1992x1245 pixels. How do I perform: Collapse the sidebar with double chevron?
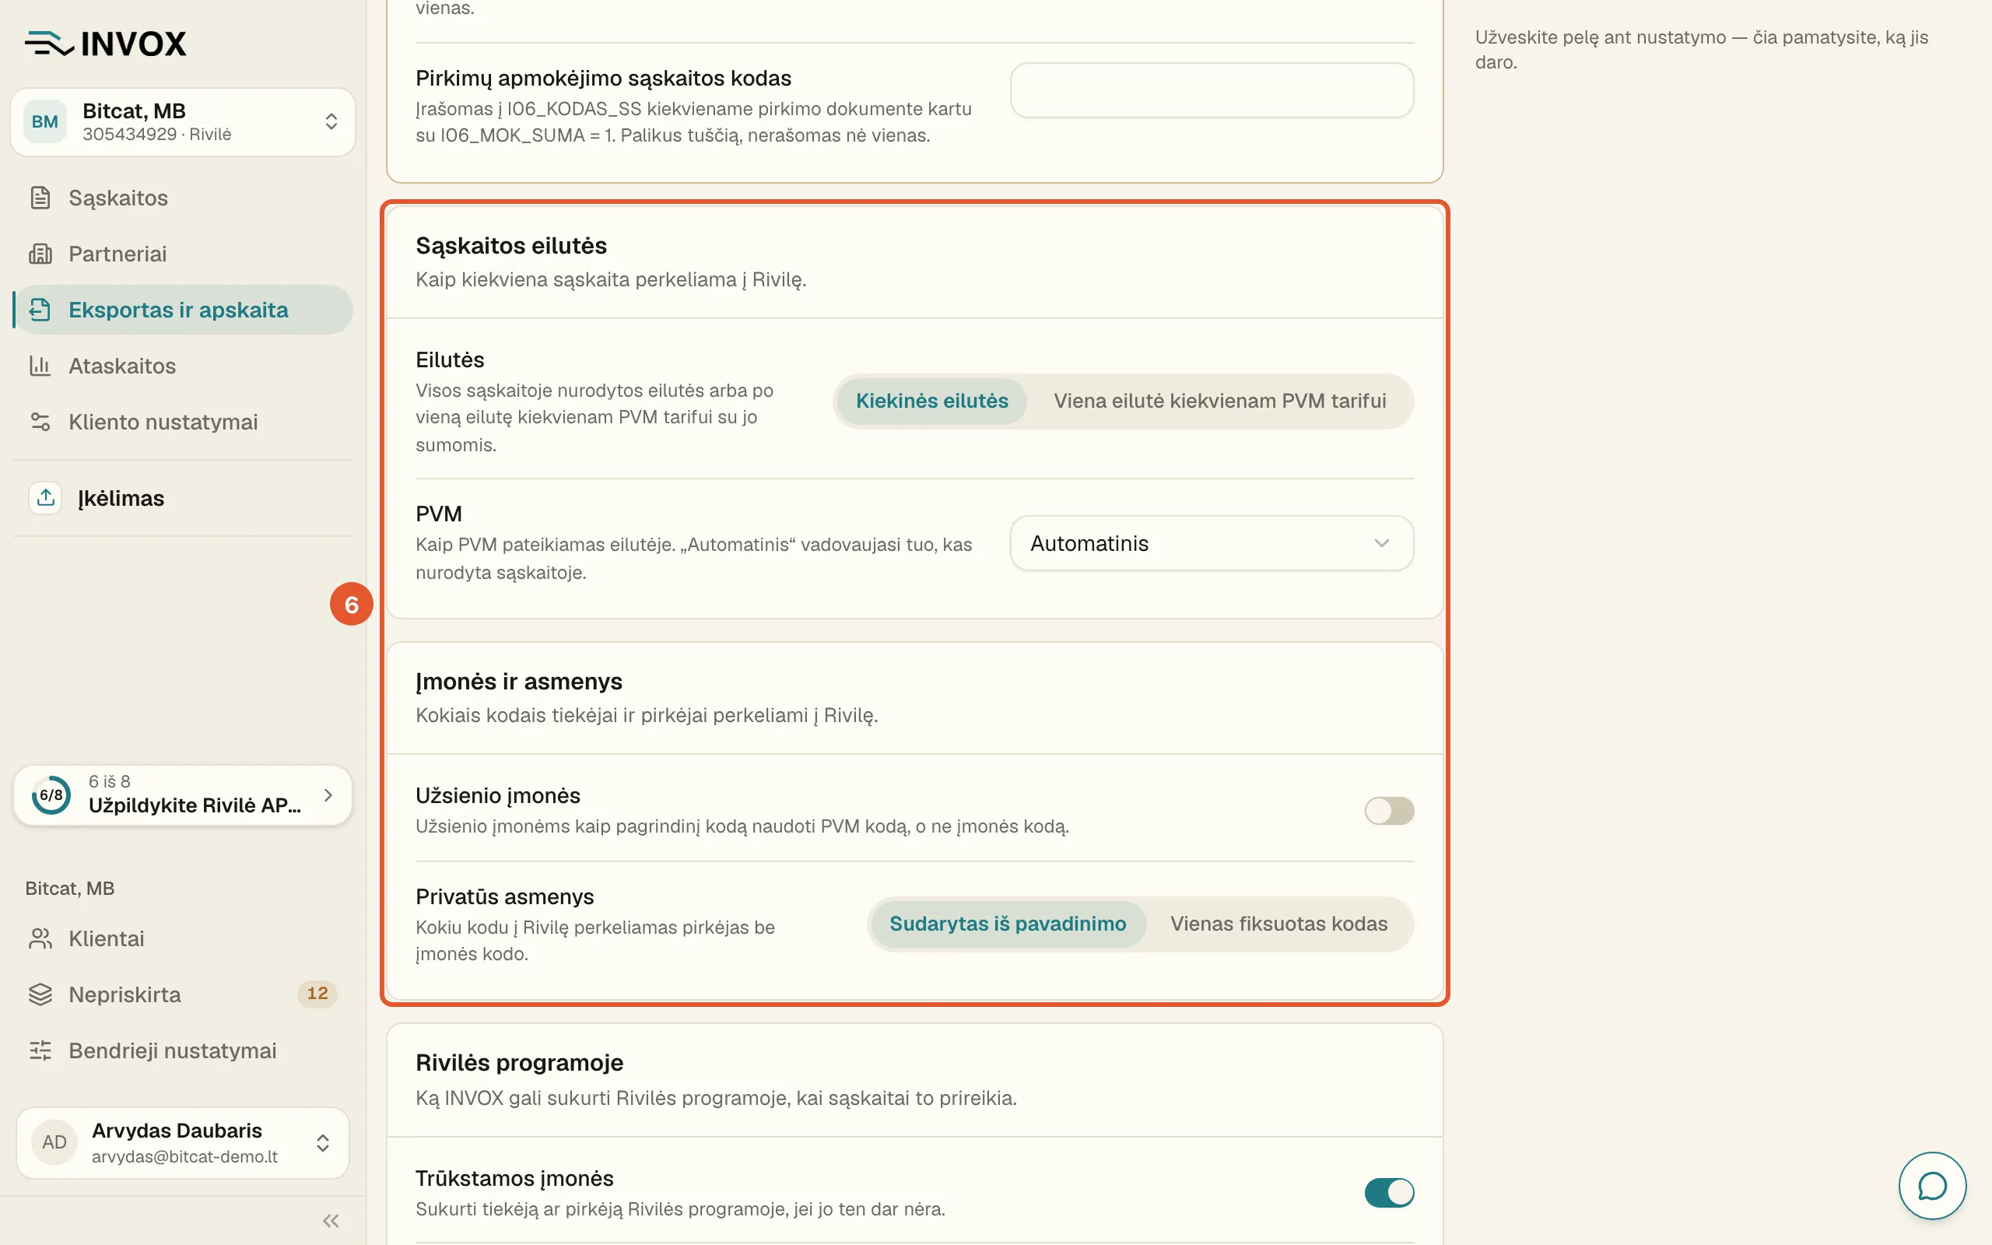tap(331, 1221)
